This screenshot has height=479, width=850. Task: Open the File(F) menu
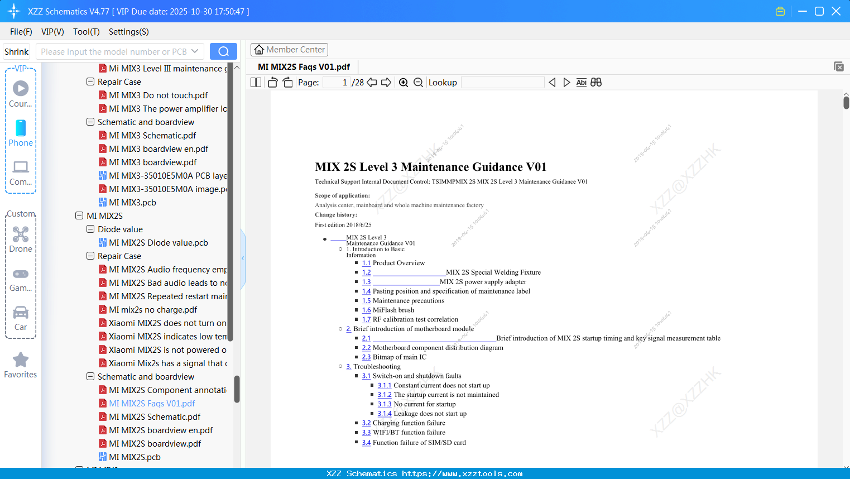coord(21,31)
